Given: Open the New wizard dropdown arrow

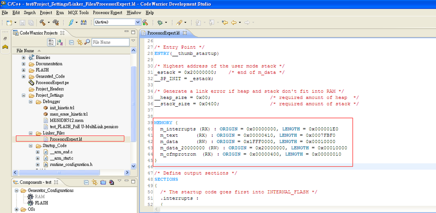Looking at the screenshot, I should tap(15, 23).
